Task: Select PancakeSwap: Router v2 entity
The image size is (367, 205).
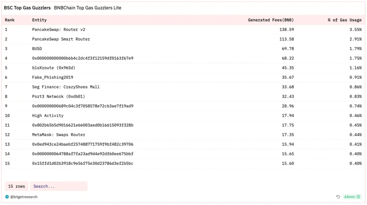Action: click(x=59, y=30)
